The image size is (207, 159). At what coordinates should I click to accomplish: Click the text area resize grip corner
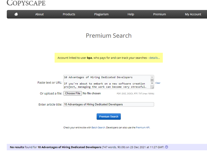(x=153, y=88)
